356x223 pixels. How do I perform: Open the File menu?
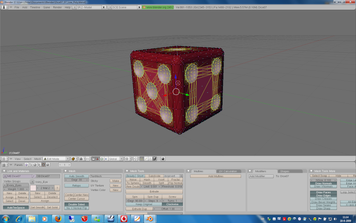coord(17,7)
